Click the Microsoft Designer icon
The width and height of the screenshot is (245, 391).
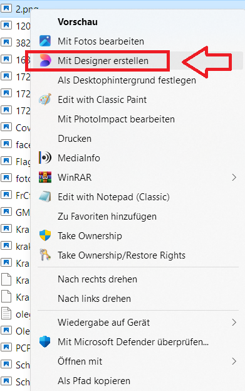[45, 61]
